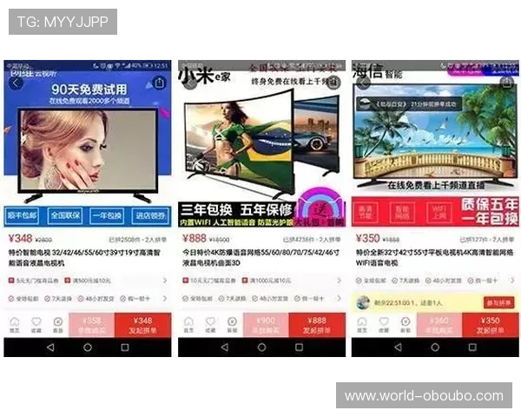Select the ¥888 price text
This screenshot has height=417, width=521.
click(195, 238)
